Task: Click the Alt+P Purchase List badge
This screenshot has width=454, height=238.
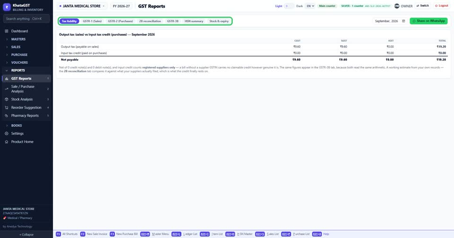Action: 286,234
